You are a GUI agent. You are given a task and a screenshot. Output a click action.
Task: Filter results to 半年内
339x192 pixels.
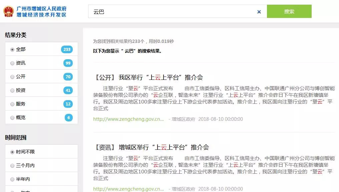pyautogui.click(x=12, y=179)
